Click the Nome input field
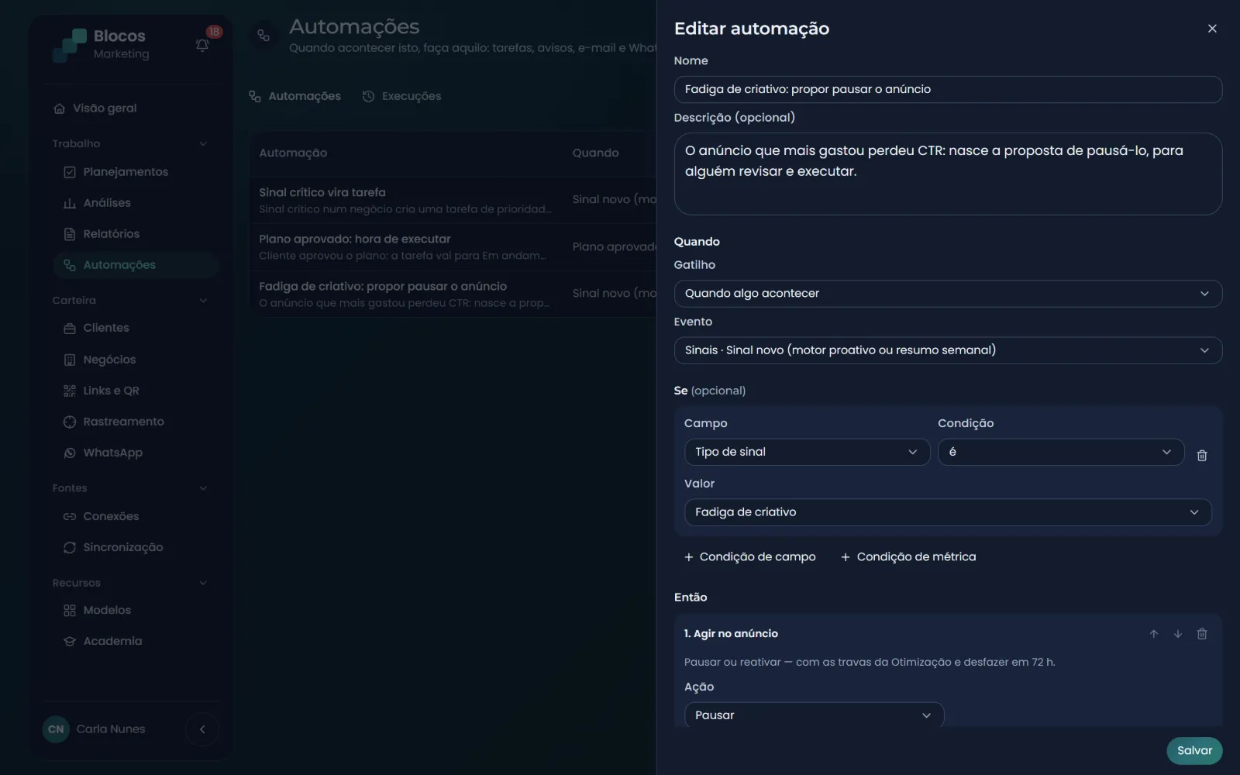This screenshot has height=775, width=1240. (948, 89)
